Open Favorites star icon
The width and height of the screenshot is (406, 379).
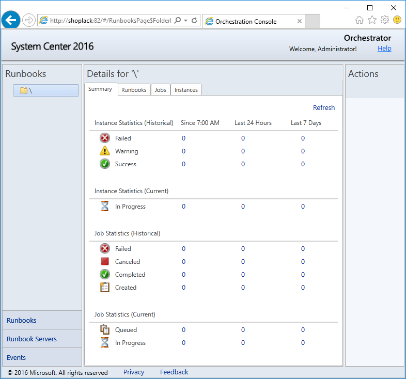tap(372, 20)
